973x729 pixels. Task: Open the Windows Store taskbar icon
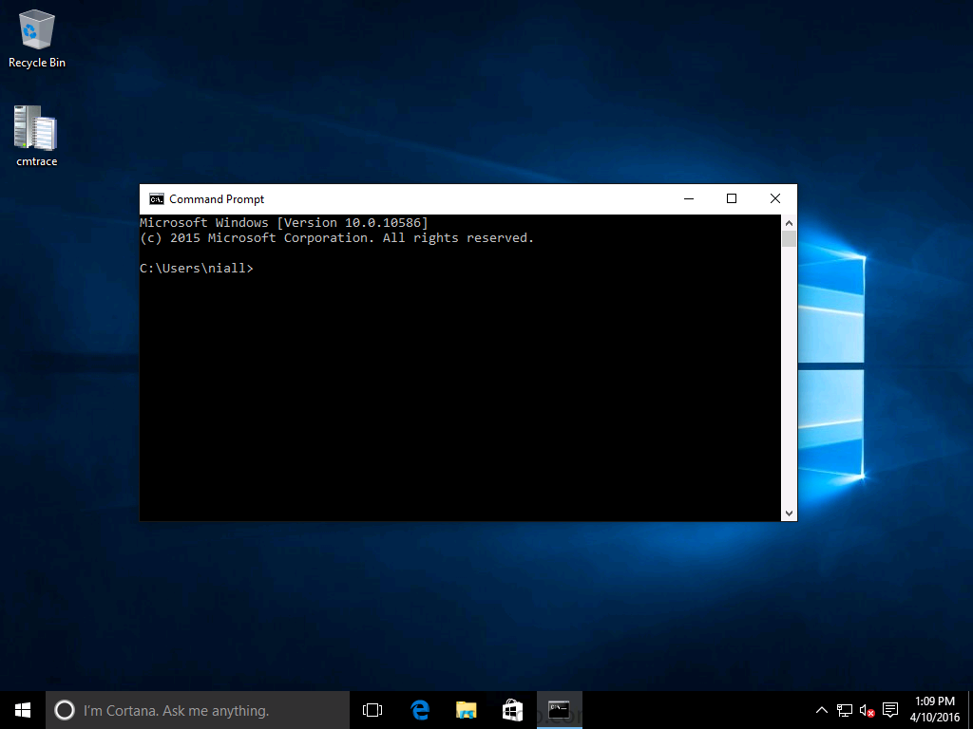pyautogui.click(x=512, y=710)
